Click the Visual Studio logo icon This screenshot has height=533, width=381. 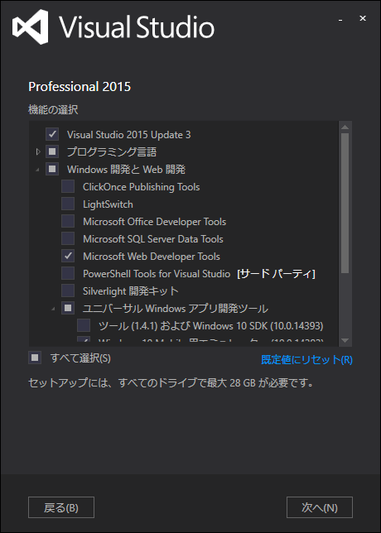point(31,26)
